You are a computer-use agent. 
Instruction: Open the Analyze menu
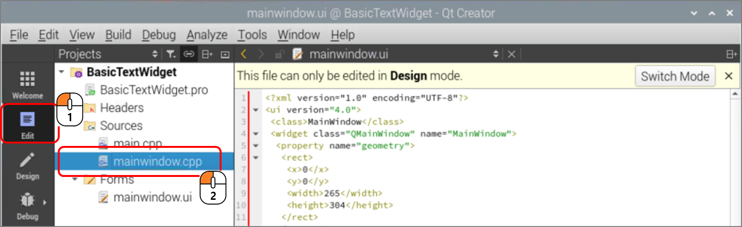[x=207, y=35]
